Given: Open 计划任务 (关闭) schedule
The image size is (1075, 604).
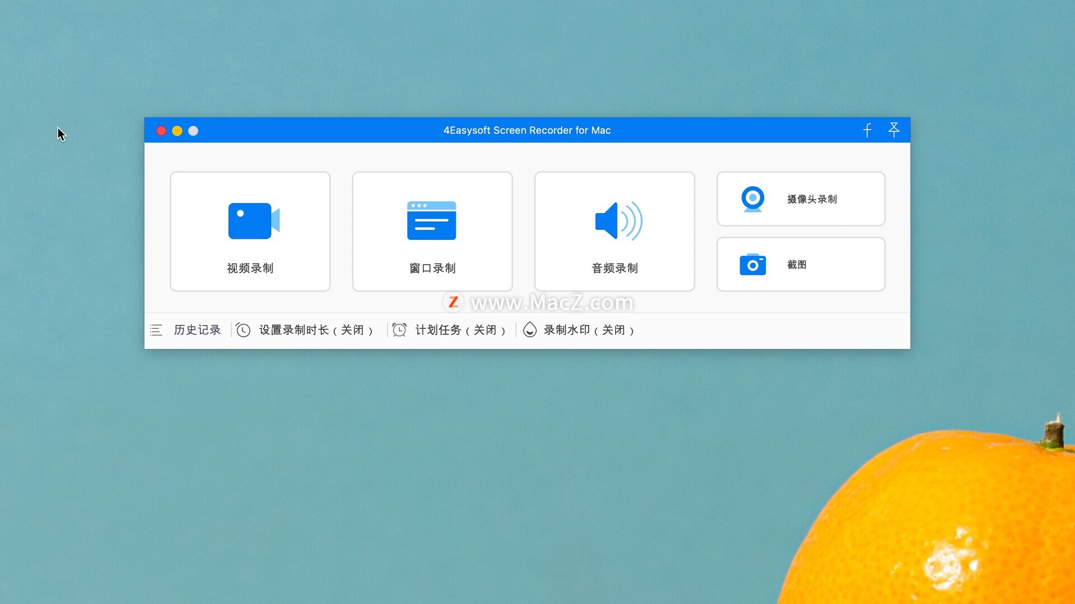Looking at the screenshot, I should tap(460, 330).
